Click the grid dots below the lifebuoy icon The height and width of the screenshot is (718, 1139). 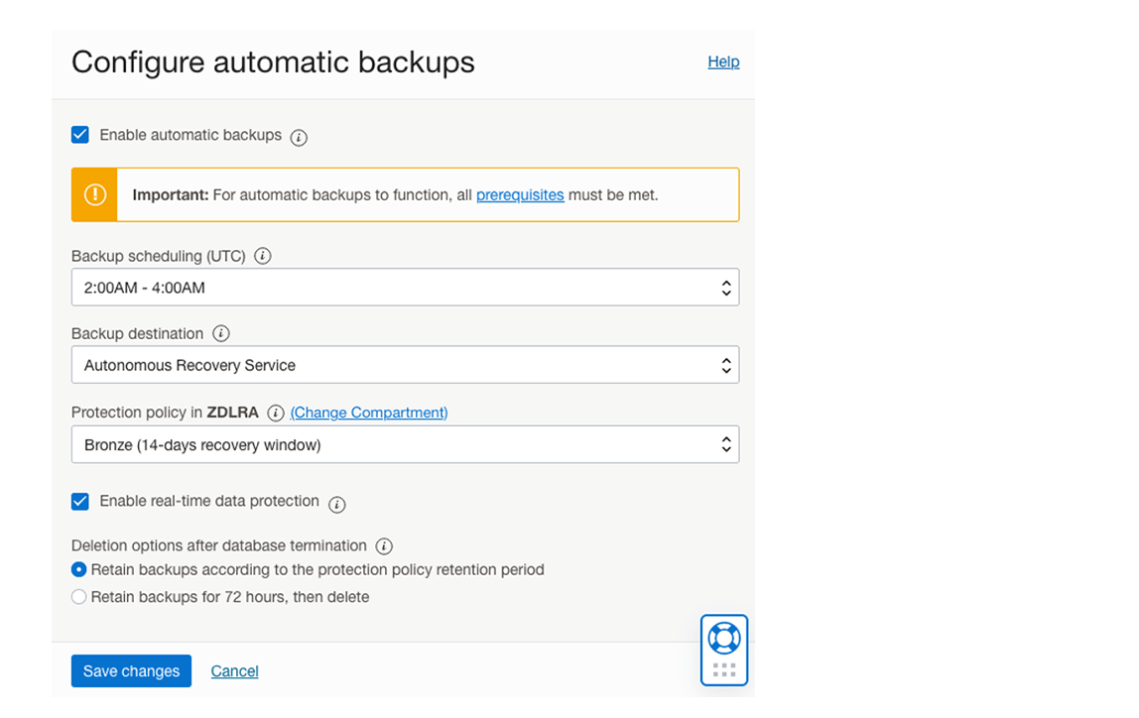[724, 670]
